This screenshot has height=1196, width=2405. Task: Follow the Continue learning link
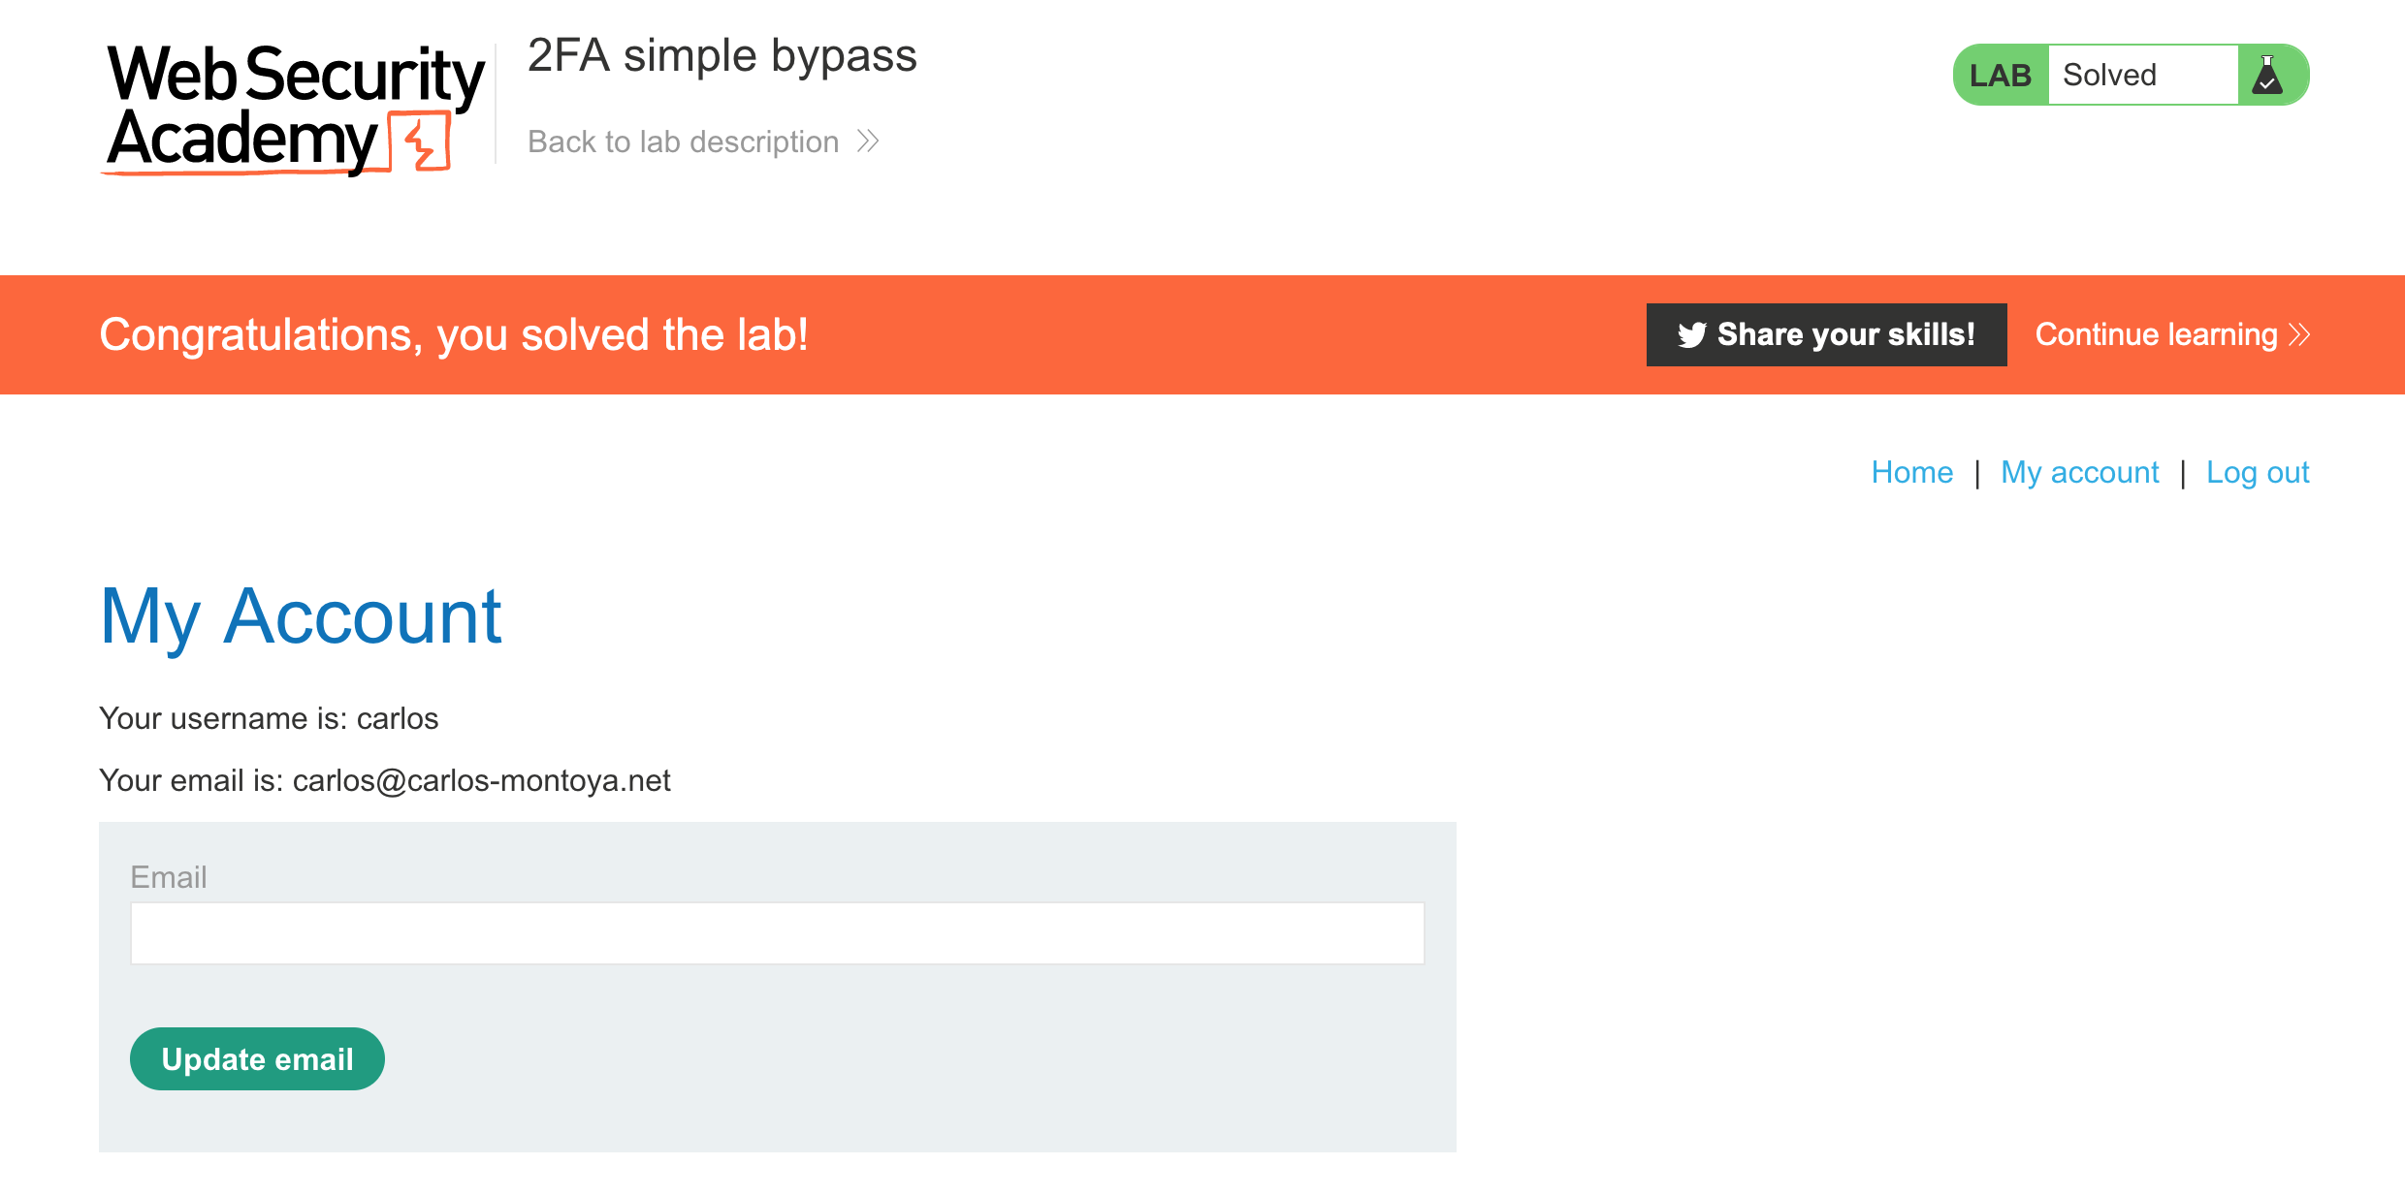click(x=2172, y=334)
